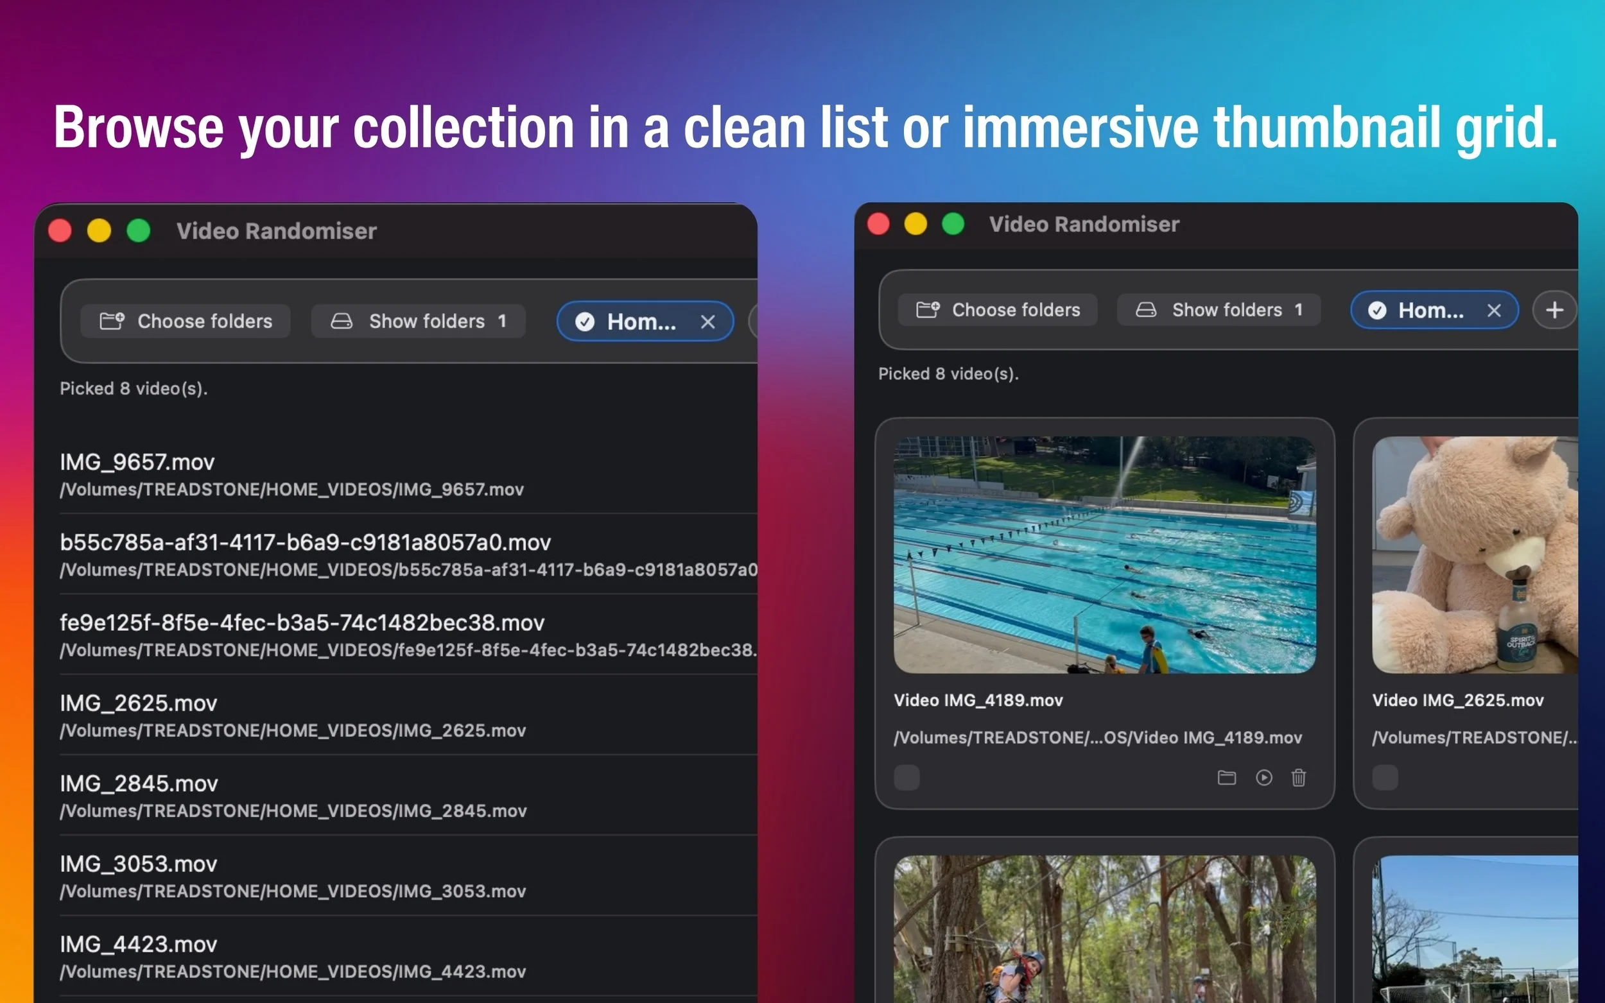Click the checkmark on the left Hom... chip
The width and height of the screenshot is (1605, 1003).
(585, 321)
